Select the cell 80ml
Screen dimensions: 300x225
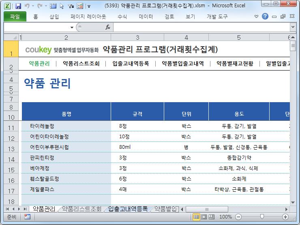click(137, 147)
